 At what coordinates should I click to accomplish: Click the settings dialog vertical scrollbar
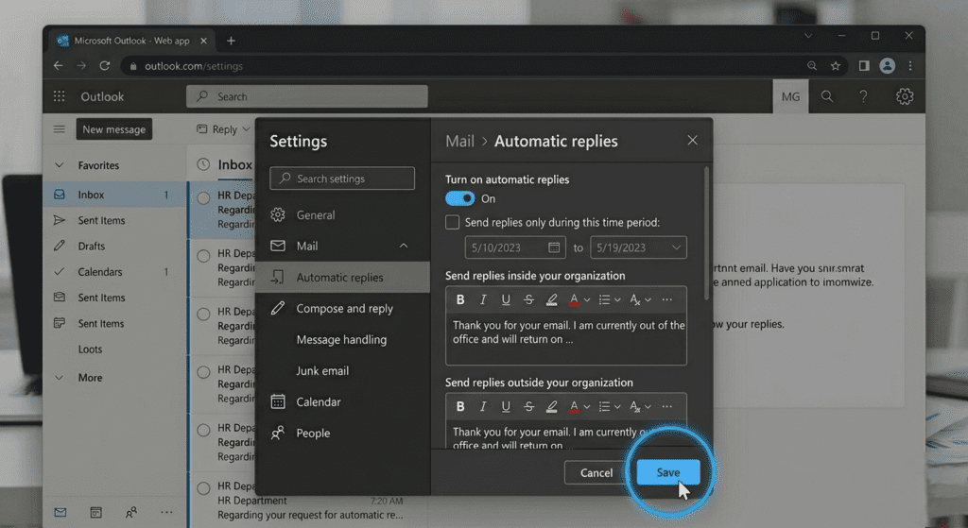(707, 233)
